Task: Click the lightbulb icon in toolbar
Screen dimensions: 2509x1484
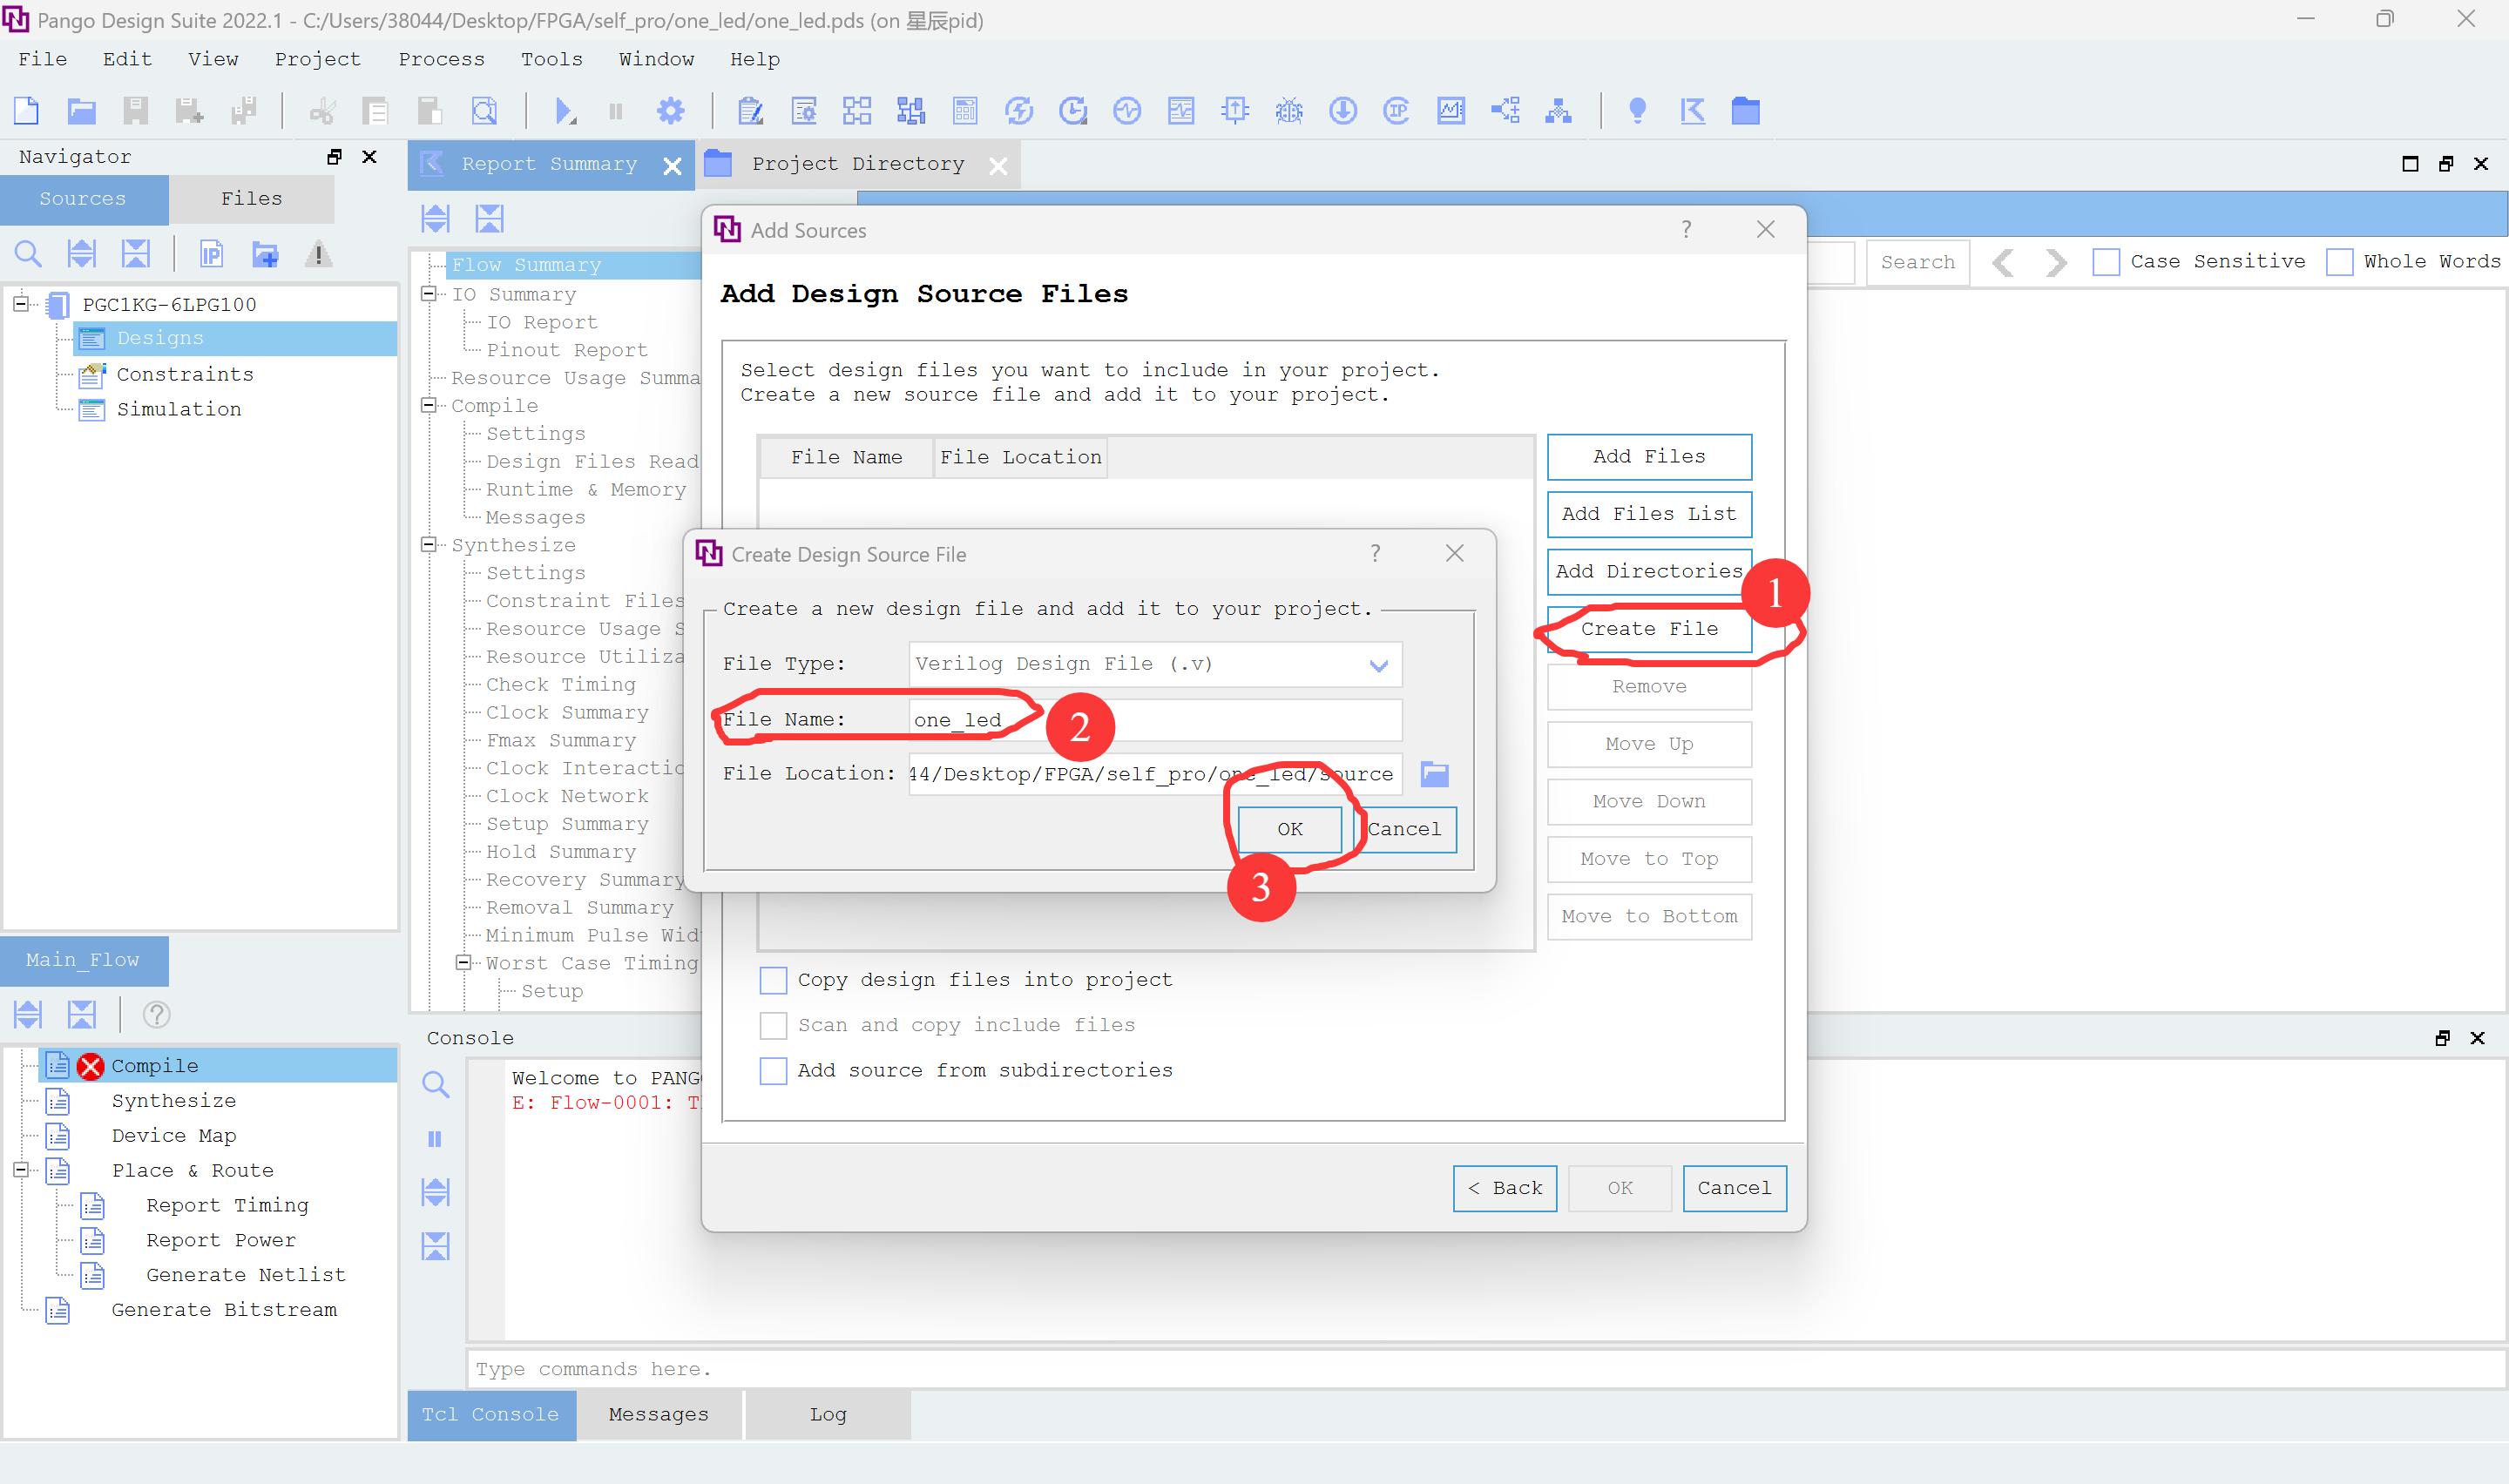Action: pyautogui.click(x=1637, y=111)
